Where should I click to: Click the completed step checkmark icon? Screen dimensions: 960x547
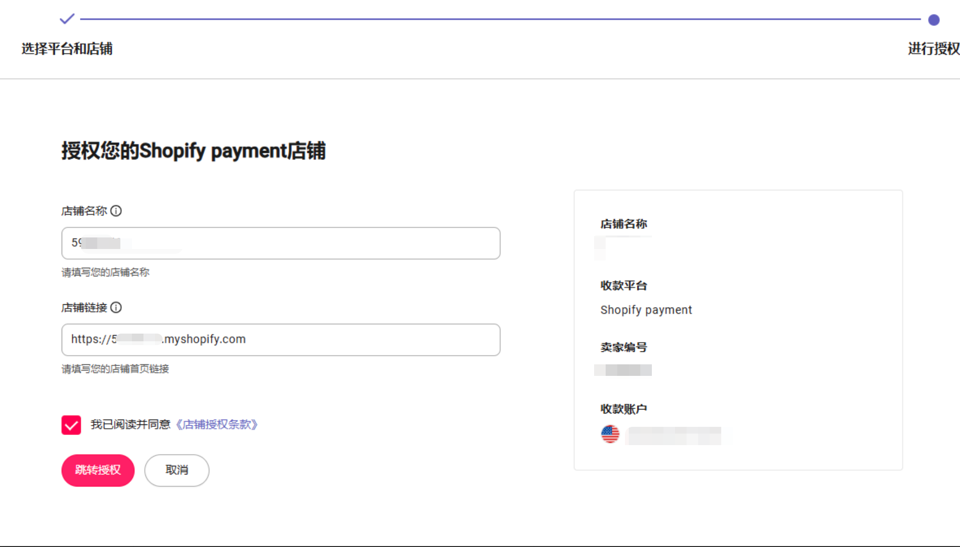click(67, 19)
